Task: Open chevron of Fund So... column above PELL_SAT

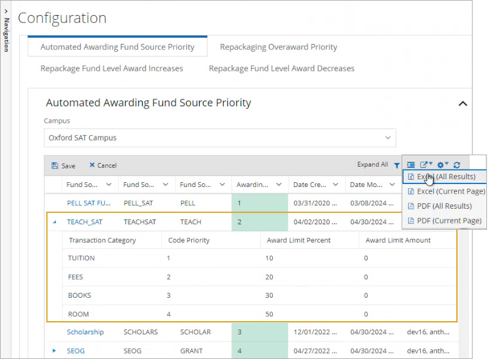Action: [165, 185]
